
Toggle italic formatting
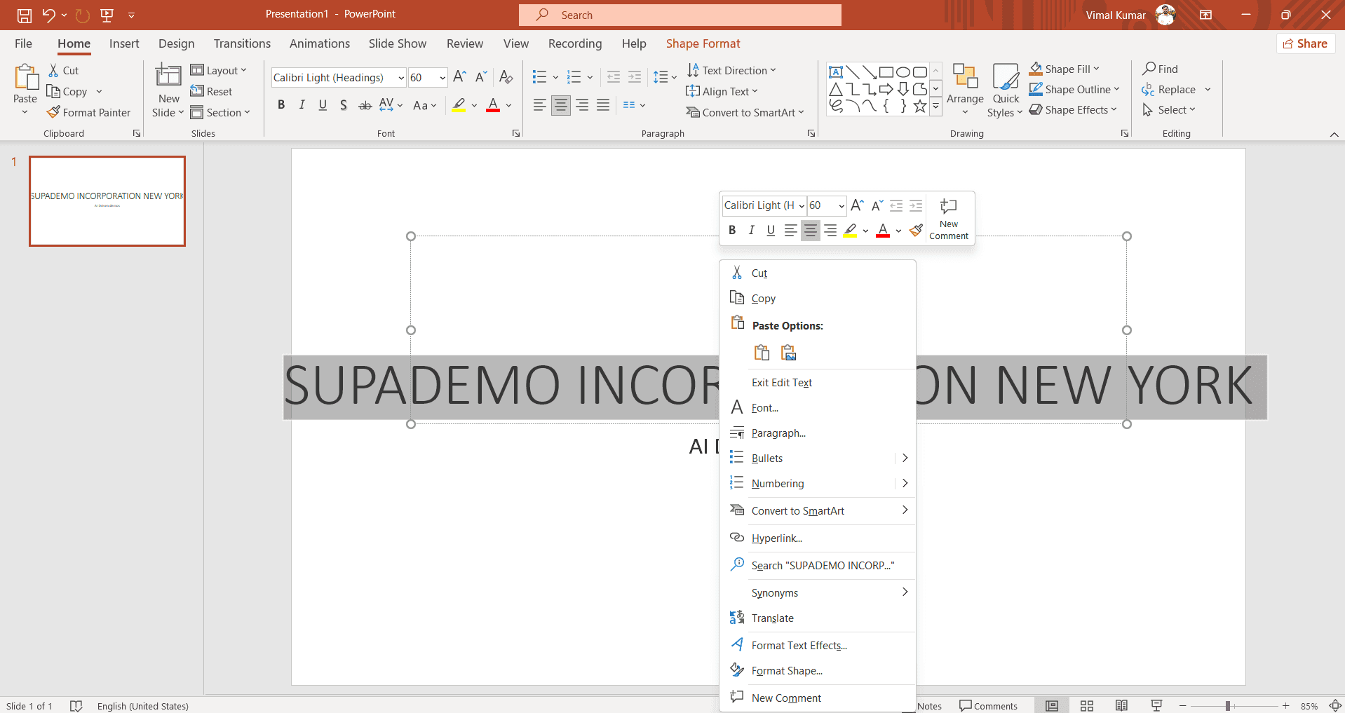click(302, 104)
